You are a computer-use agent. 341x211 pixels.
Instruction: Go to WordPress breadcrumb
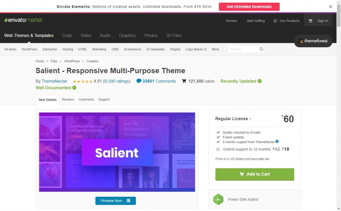72,61
